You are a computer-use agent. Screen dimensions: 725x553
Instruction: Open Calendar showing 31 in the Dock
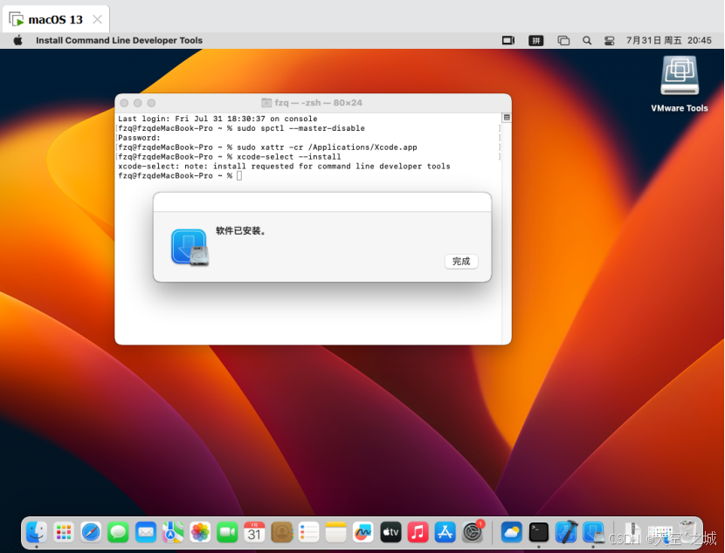(254, 532)
